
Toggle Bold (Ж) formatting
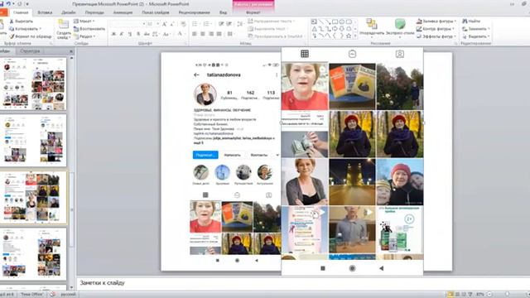click(113, 34)
